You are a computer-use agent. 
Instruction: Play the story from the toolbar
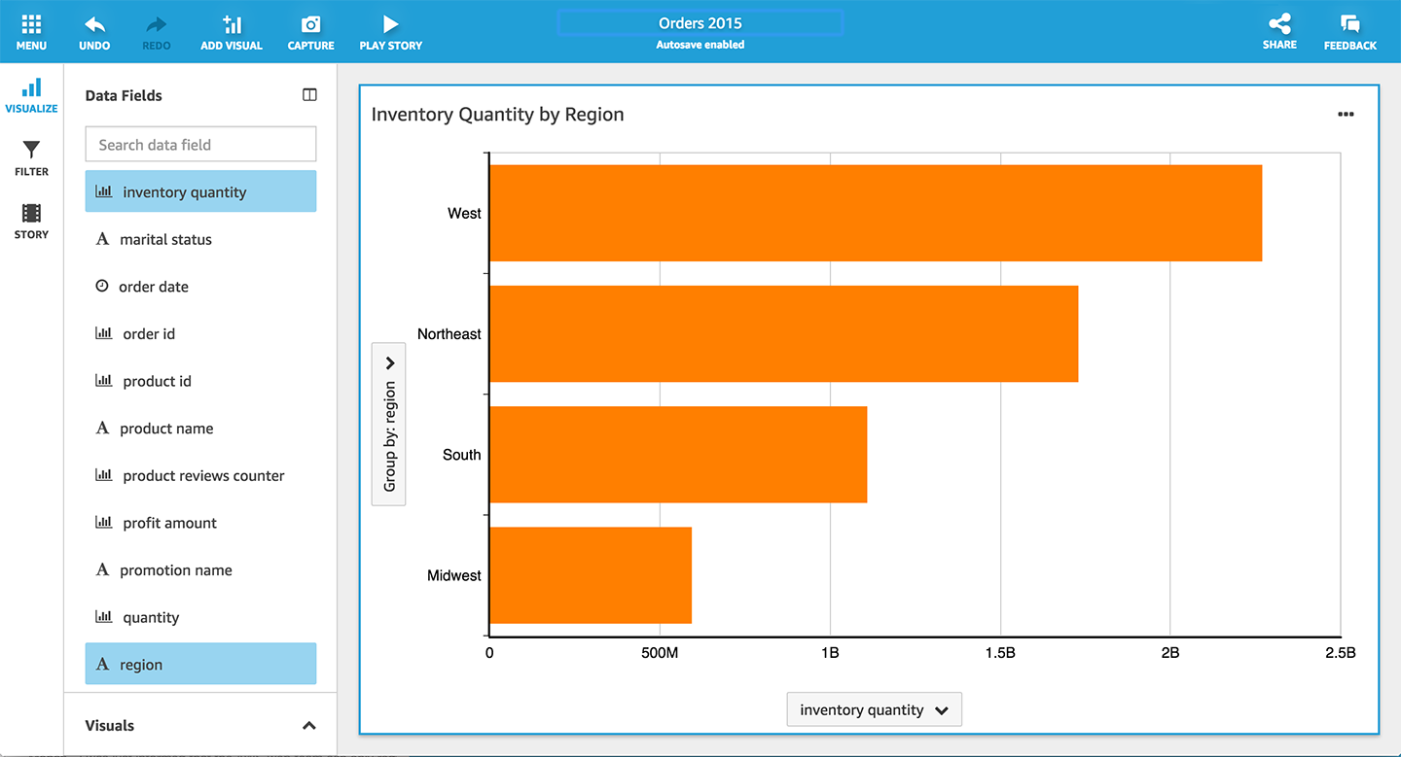(x=390, y=30)
